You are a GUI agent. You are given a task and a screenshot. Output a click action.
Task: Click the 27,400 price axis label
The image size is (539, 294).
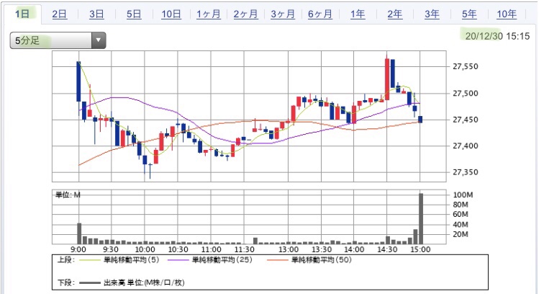coord(465,146)
